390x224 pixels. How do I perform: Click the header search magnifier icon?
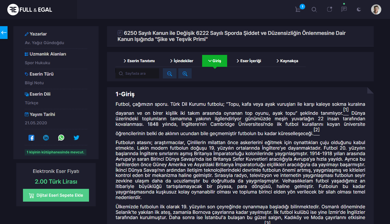tap(314, 10)
